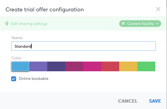Pick the dark indigo color swatch
This screenshot has height=109, width=167.
point(56,66)
